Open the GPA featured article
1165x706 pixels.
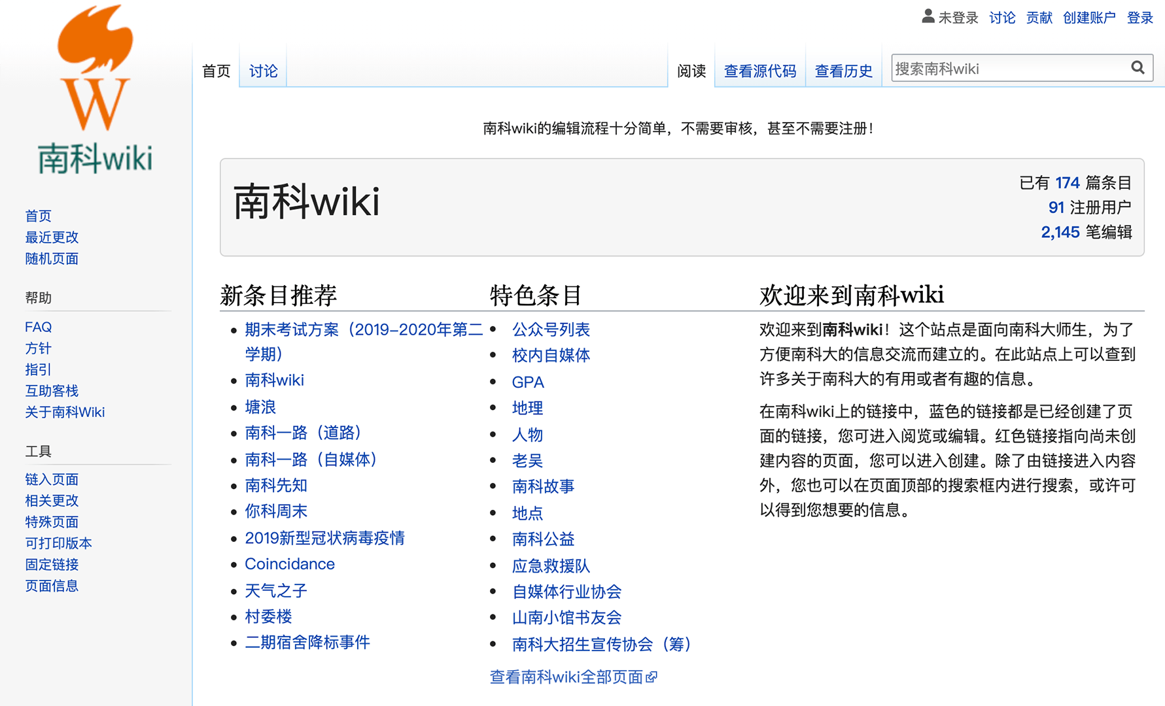tap(527, 382)
